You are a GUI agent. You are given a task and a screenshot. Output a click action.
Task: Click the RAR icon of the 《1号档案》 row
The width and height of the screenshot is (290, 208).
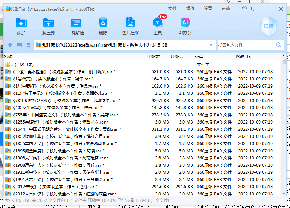[x=8, y=79]
